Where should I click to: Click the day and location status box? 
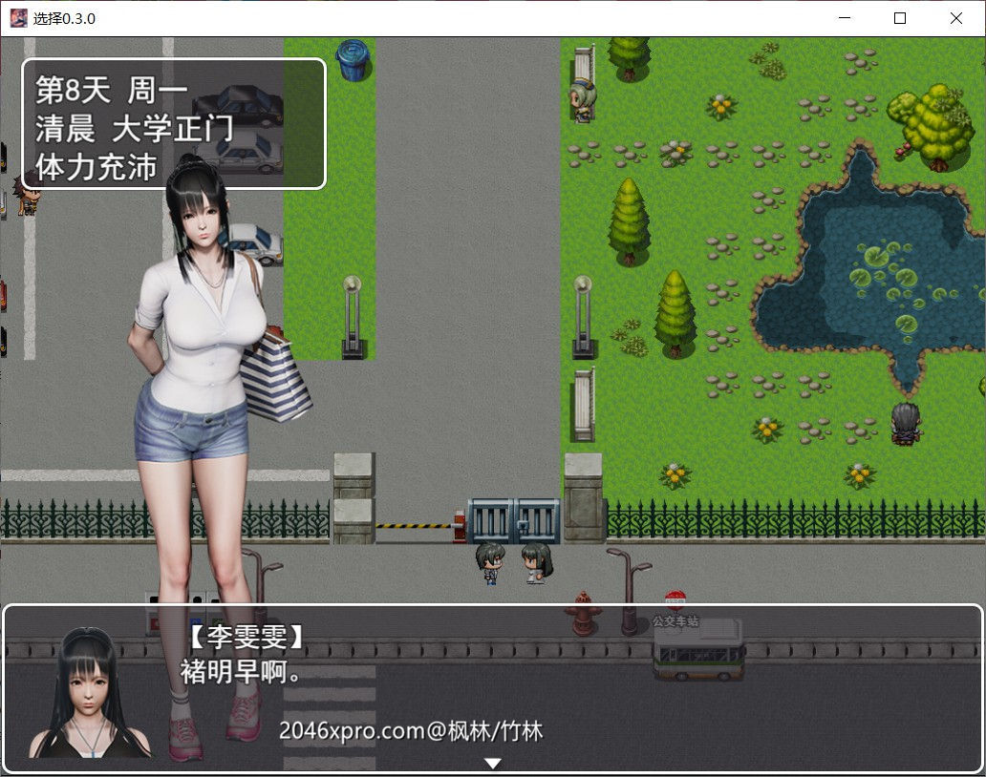(174, 124)
